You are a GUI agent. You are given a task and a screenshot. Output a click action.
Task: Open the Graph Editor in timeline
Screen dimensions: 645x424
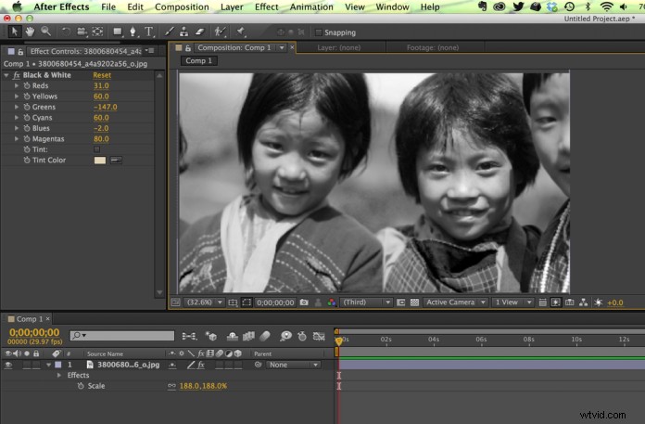(319, 336)
